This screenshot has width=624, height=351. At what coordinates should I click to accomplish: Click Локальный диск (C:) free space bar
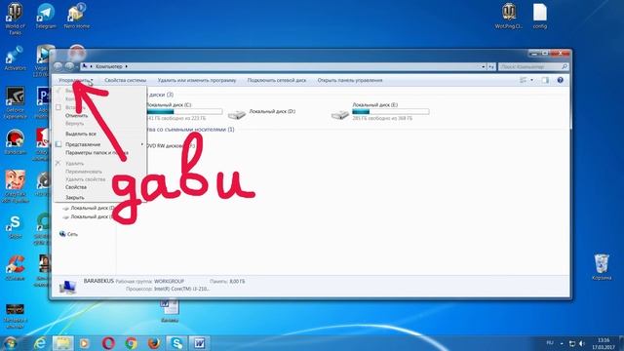[184, 112]
